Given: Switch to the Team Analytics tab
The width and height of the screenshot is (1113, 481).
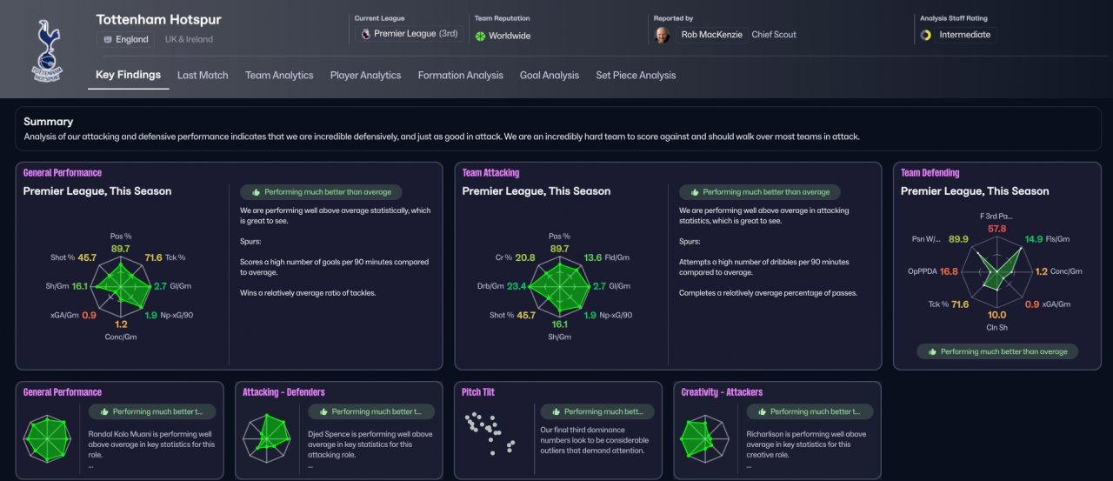Looking at the screenshot, I should click(x=279, y=76).
